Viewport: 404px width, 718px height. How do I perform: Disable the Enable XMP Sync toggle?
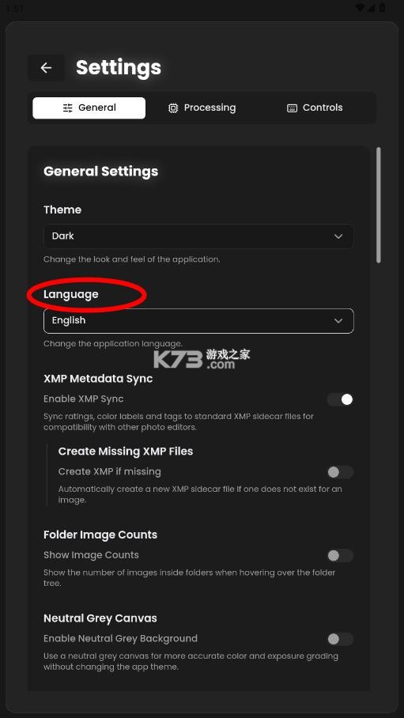point(340,399)
